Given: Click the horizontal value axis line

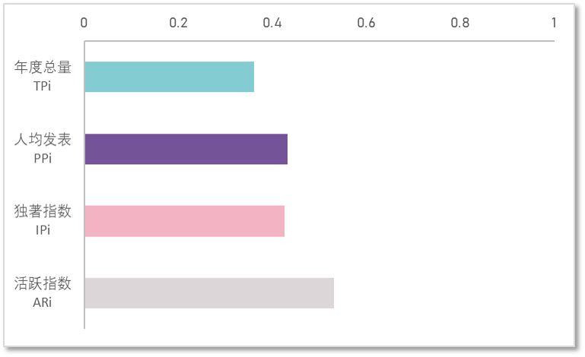Looking at the screenshot, I should (320, 41).
